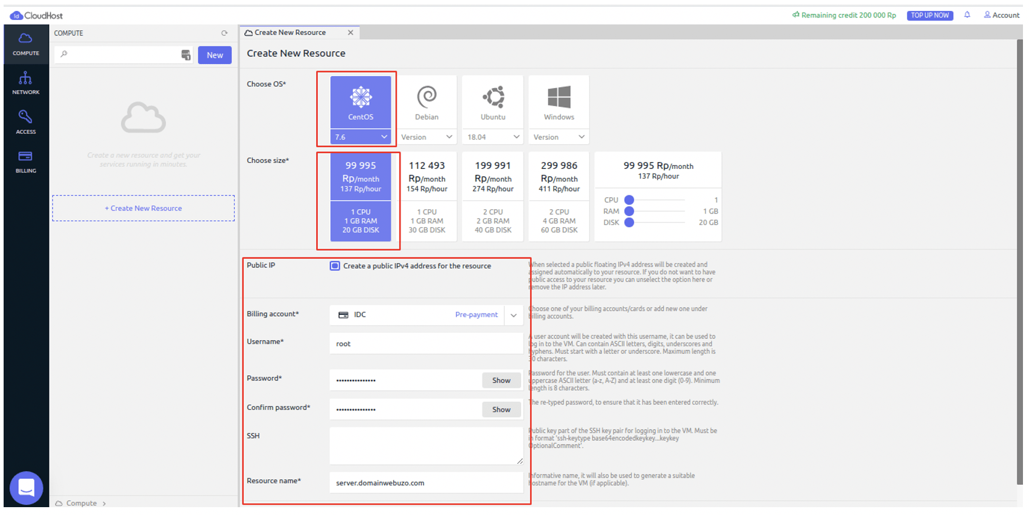This screenshot has height=515, width=1029.
Task: Click the billing card icon beside IDC
Action: tap(343, 315)
